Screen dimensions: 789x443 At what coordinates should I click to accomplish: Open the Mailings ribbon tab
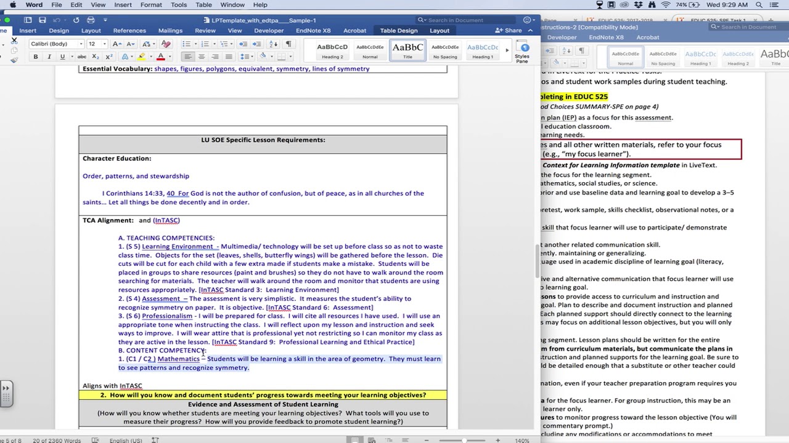pos(170,31)
